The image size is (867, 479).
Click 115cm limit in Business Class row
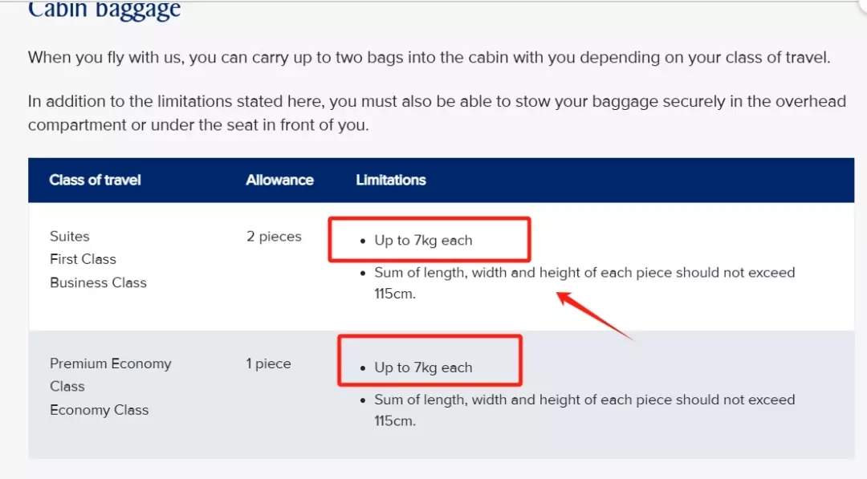click(395, 294)
